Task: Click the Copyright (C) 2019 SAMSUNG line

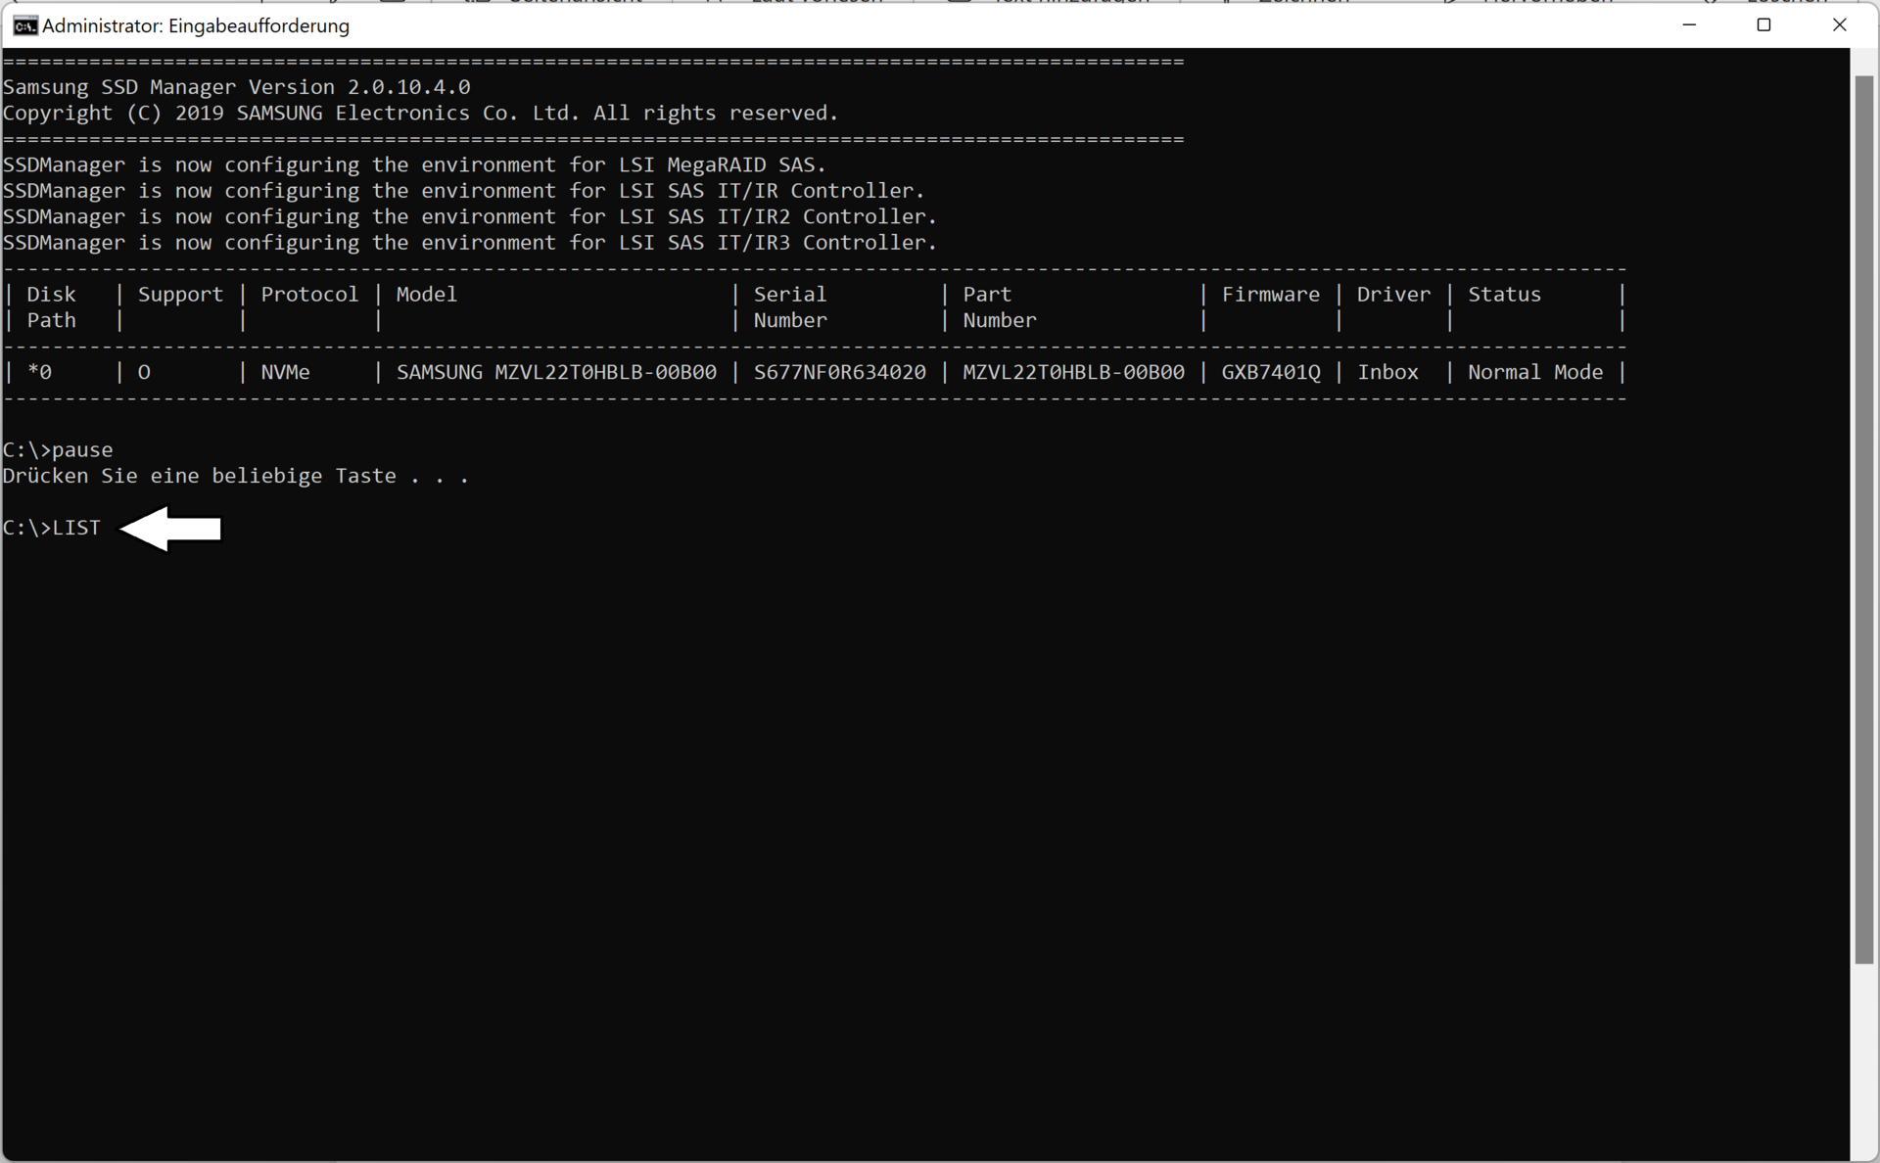Action: [421, 114]
